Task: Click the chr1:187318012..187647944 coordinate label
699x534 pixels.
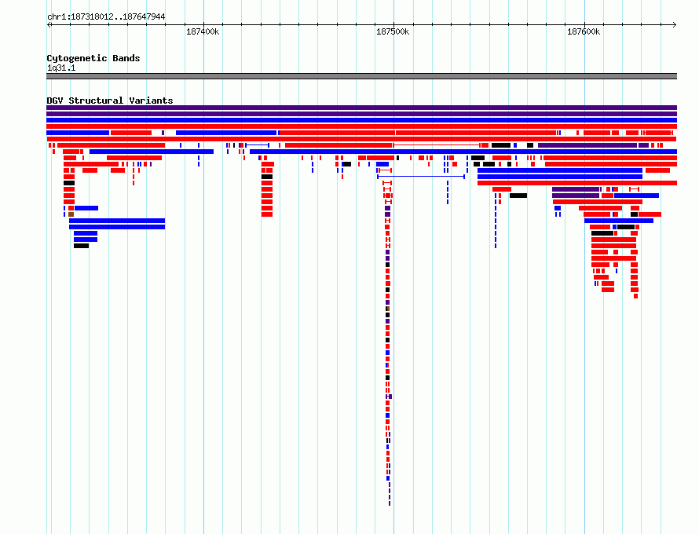Action: (x=106, y=16)
